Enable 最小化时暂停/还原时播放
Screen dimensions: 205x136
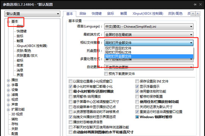[x=71, y=91]
